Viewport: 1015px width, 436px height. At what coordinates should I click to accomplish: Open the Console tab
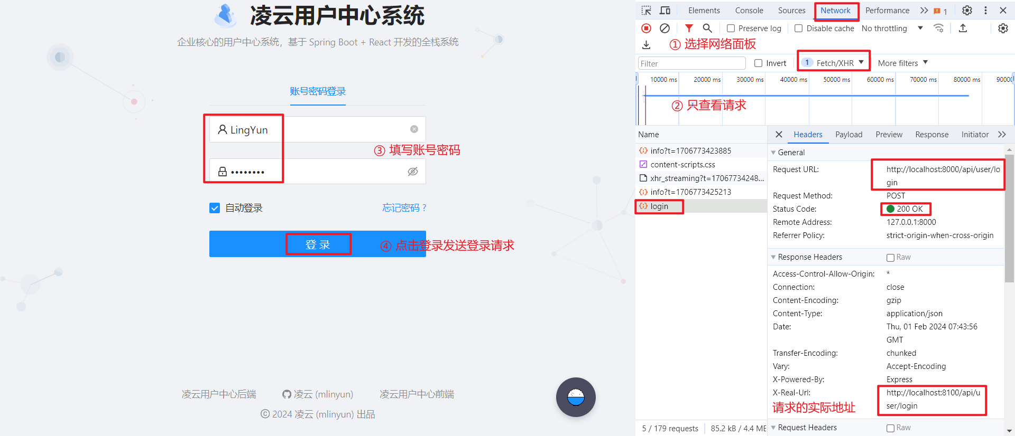coord(749,11)
